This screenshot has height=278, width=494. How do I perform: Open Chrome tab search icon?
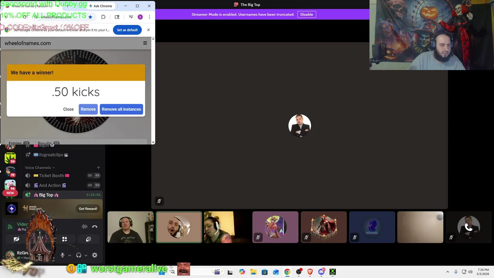(117, 17)
